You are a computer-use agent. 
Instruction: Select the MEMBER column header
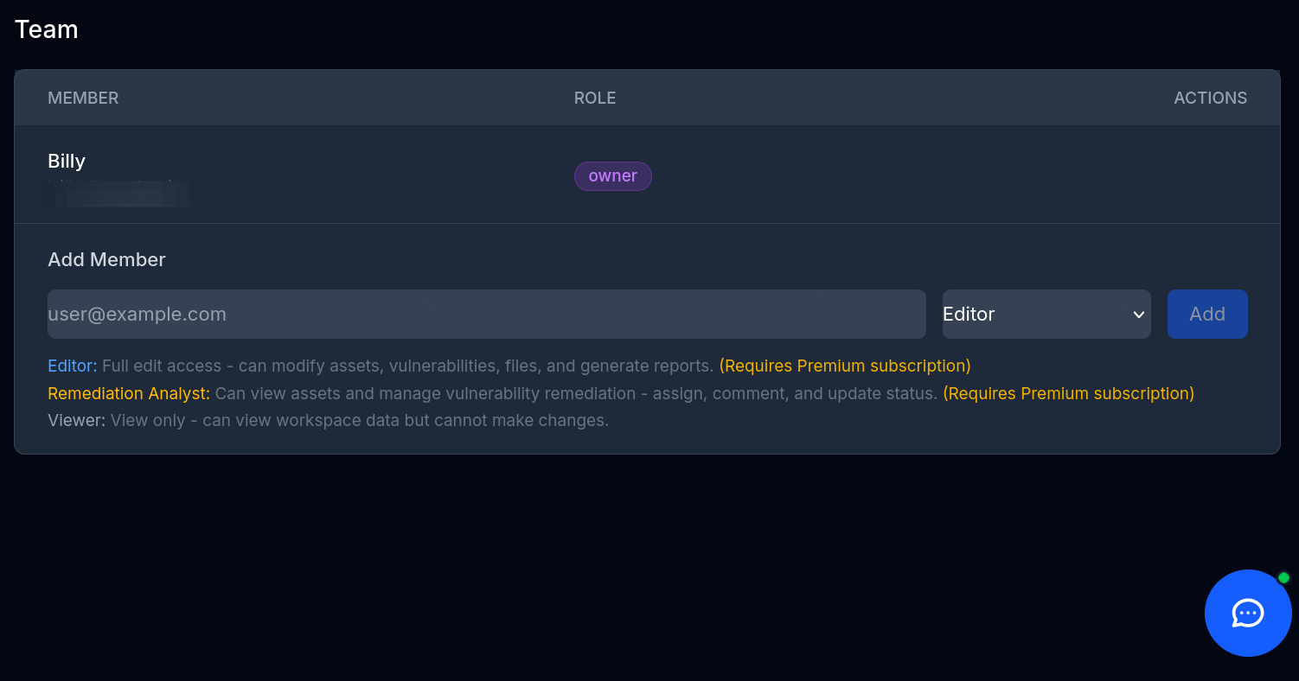coord(83,98)
